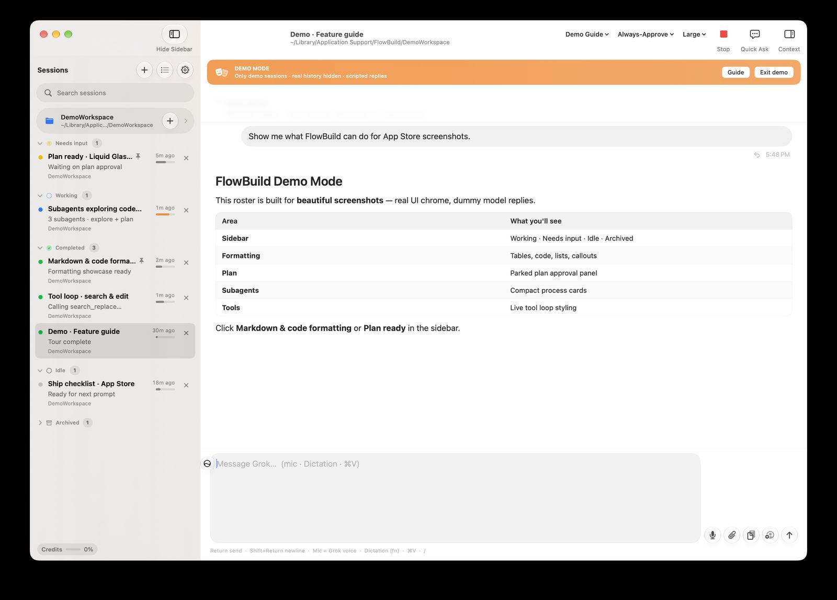Expand DemoWorkspace with the right chevron
837x600 pixels.
point(186,121)
